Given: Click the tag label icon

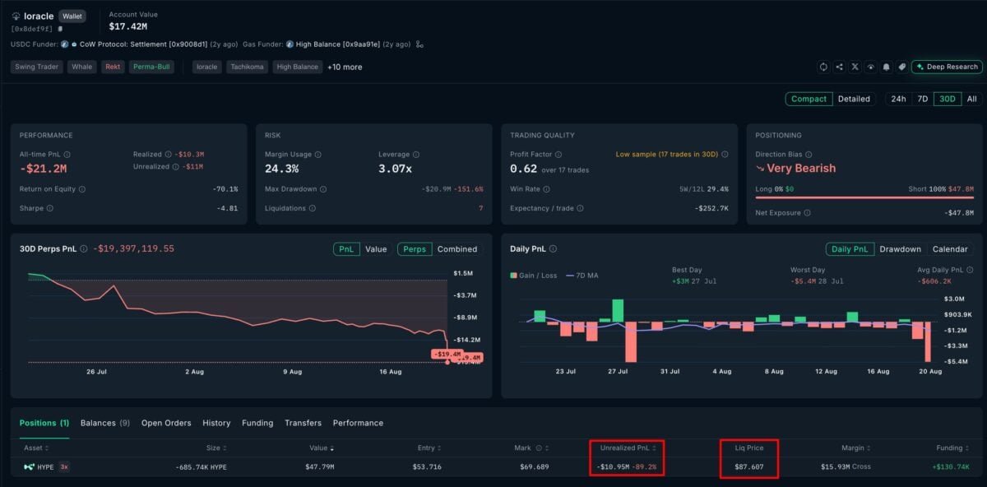Looking at the screenshot, I should pyautogui.click(x=901, y=67).
